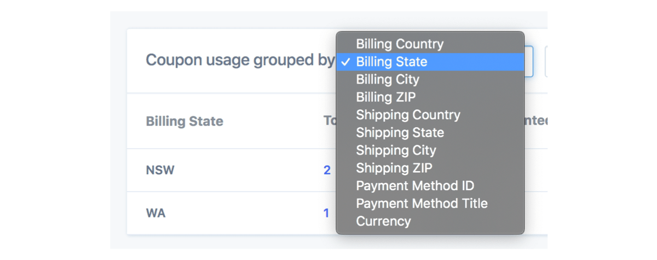Select Payment Method ID option
This screenshot has width=657, height=260.
[x=415, y=186]
